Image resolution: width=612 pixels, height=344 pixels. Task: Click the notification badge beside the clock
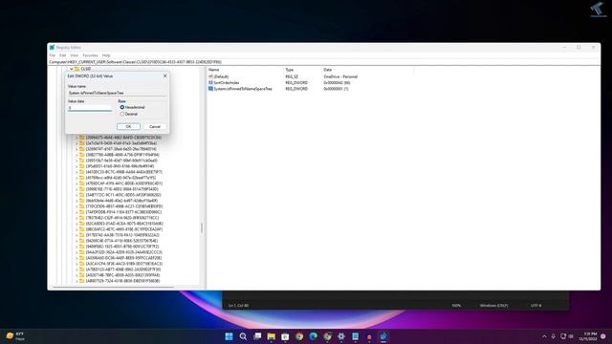[x=603, y=336]
